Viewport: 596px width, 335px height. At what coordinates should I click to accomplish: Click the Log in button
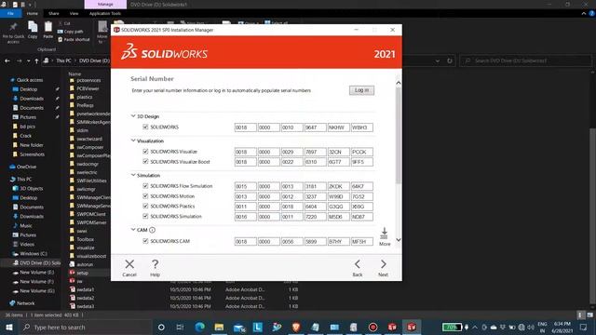click(361, 90)
